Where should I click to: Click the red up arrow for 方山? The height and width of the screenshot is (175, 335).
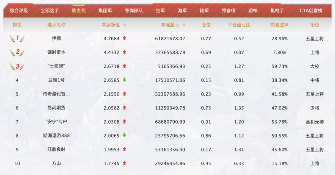pos(125,163)
